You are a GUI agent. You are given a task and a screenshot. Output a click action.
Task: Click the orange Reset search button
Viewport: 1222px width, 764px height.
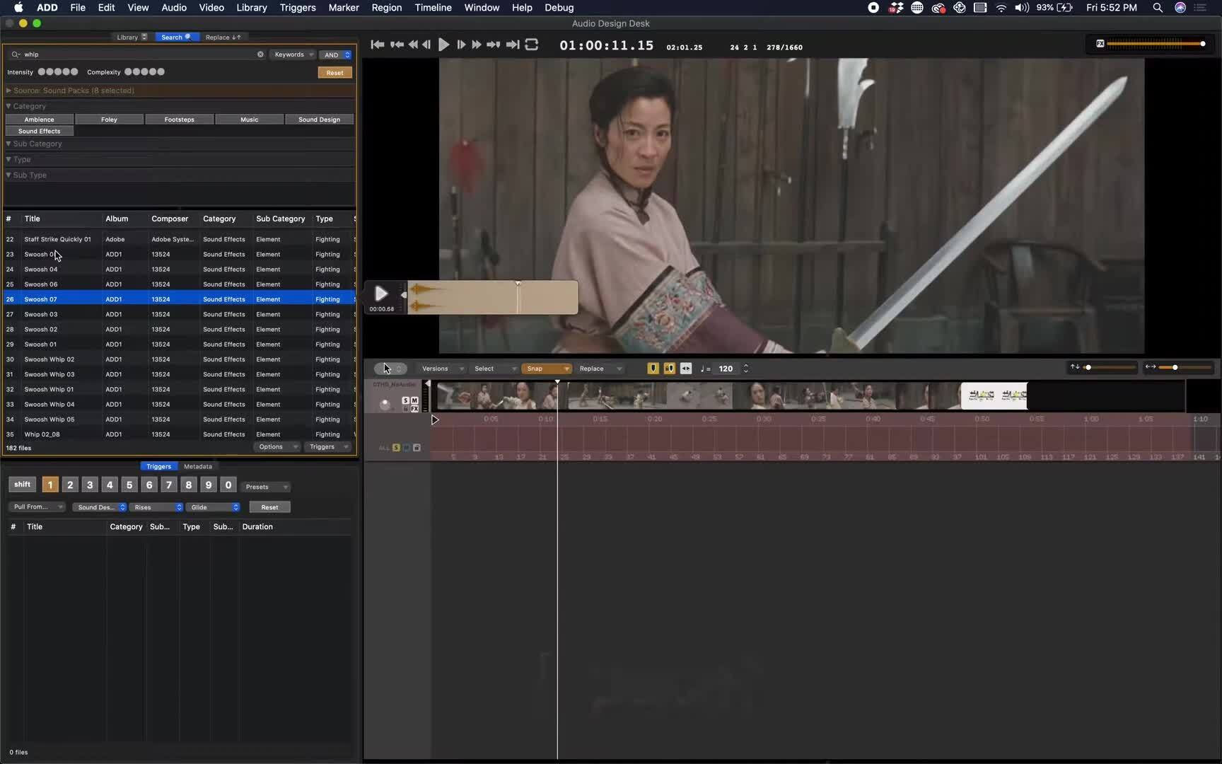click(334, 73)
